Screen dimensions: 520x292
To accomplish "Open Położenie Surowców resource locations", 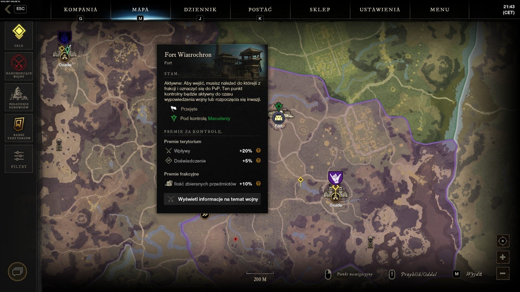I will [19, 97].
